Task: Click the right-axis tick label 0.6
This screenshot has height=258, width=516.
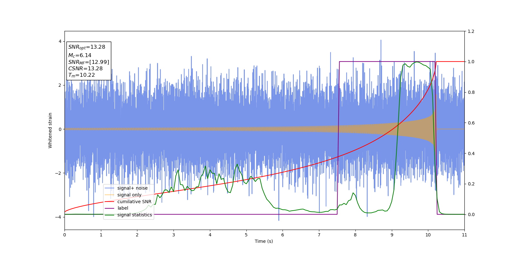Action: click(471, 123)
